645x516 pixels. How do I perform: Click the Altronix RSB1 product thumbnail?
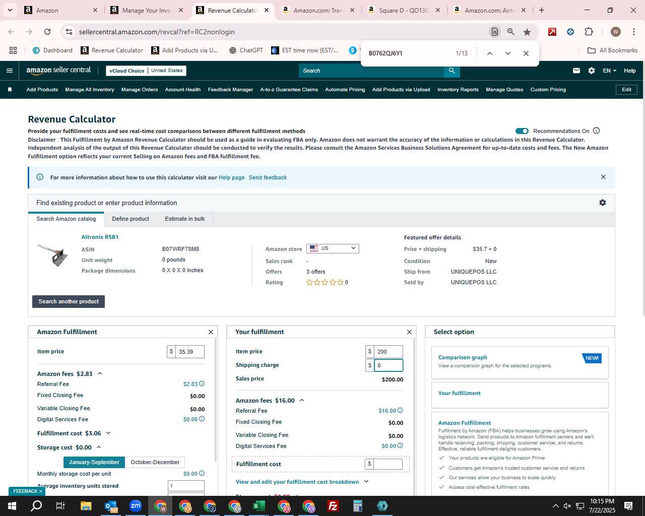tap(53, 254)
